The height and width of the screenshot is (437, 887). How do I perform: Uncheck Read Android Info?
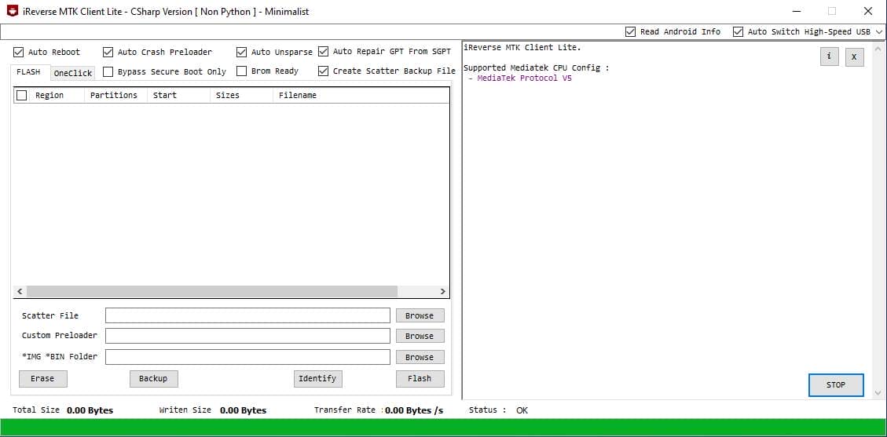pyautogui.click(x=630, y=31)
